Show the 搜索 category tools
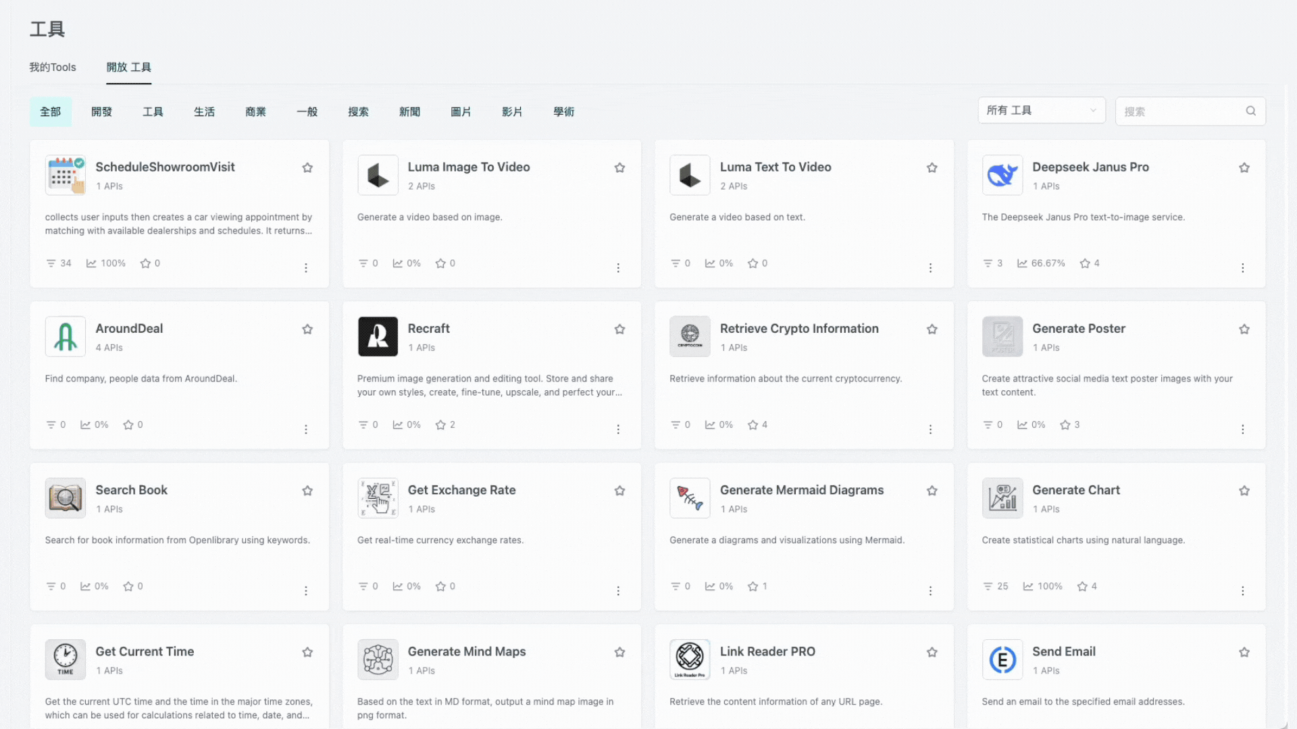The image size is (1297, 729). point(359,112)
